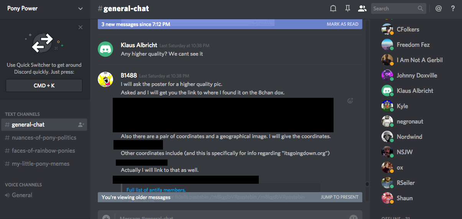Open recent mentions inbox

pyautogui.click(x=439, y=8)
